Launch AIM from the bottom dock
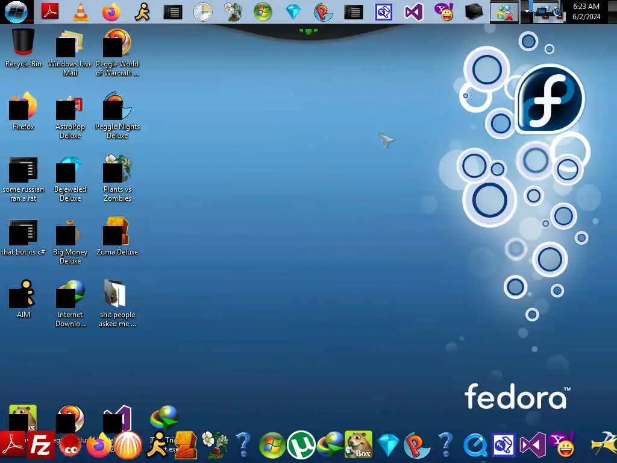The image size is (617, 463). 157,445
